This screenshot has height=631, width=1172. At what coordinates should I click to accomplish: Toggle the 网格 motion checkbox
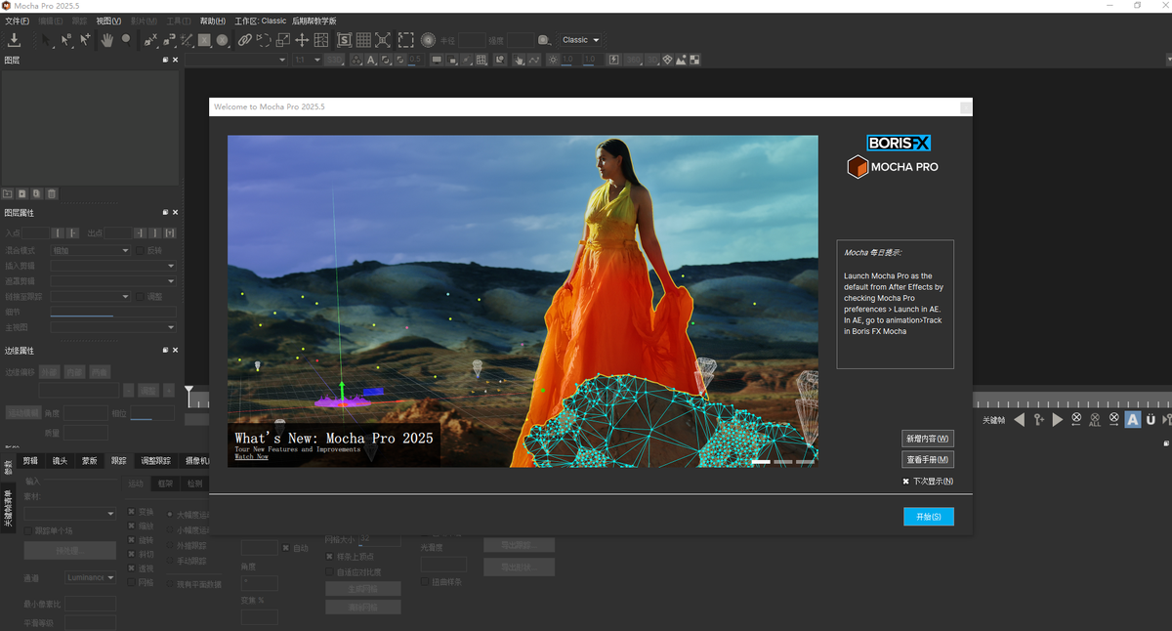[132, 583]
